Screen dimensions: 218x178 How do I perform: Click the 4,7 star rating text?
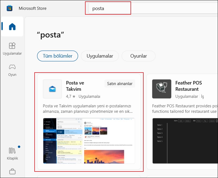71,96
